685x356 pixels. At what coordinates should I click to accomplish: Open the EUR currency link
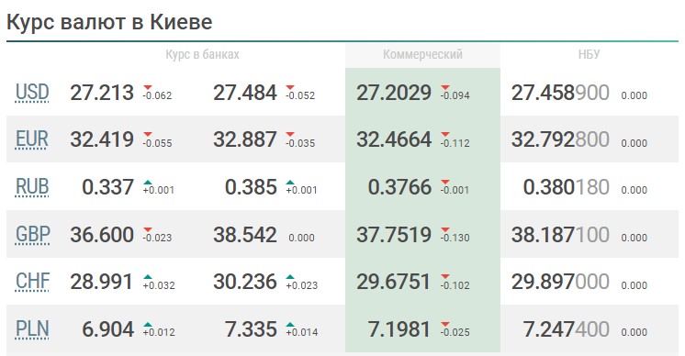click(x=32, y=139)
